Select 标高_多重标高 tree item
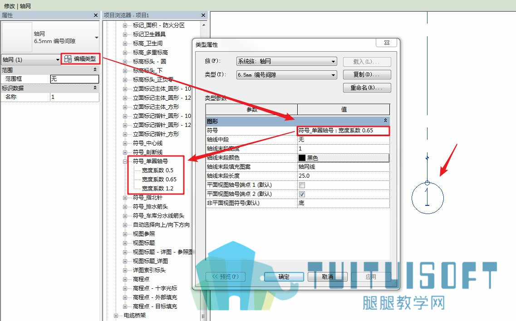 point(150,53)
